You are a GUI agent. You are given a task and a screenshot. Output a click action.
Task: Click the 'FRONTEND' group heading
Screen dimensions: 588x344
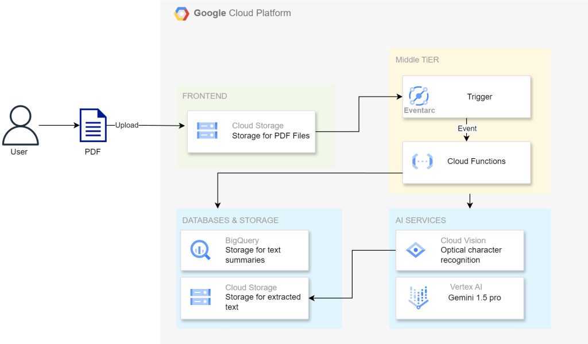205,96
